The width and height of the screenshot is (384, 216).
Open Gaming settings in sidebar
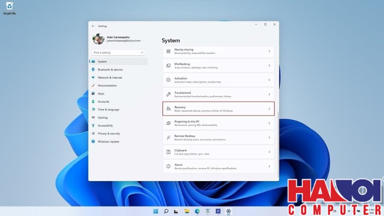(102, 118)
